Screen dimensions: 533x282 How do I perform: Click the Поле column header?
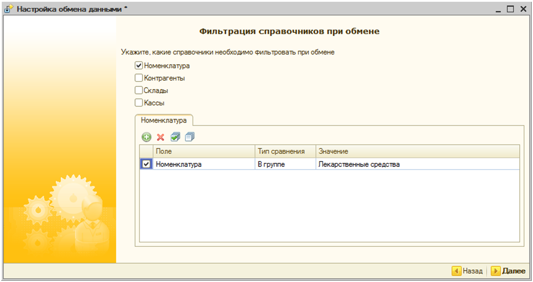point(204,151)
